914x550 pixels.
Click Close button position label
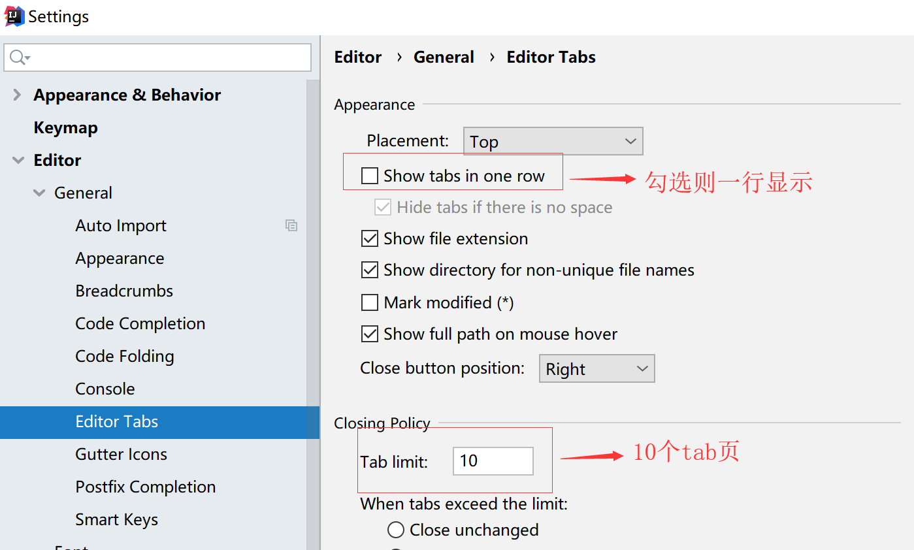[x=442, y=368]
